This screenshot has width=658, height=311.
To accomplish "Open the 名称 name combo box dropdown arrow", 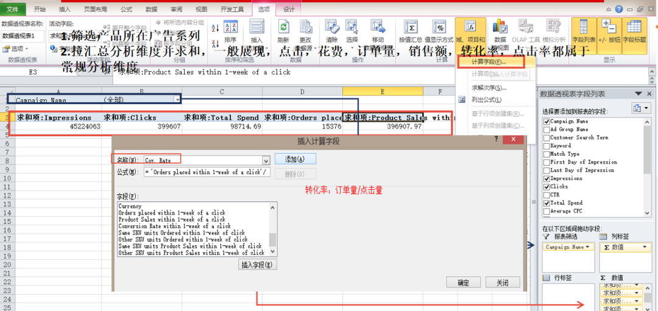I will [x=266, y=160].
